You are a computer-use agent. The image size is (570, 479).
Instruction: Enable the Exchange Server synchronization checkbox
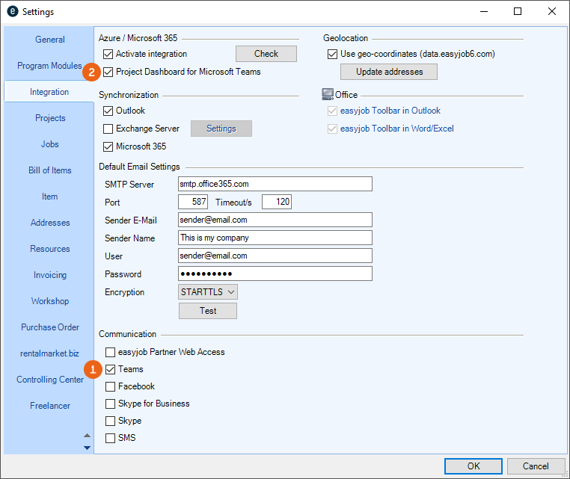108,129
